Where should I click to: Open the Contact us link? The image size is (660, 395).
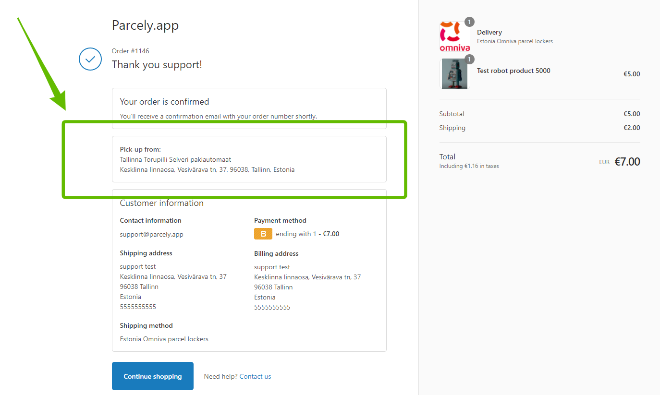(255, 376)
